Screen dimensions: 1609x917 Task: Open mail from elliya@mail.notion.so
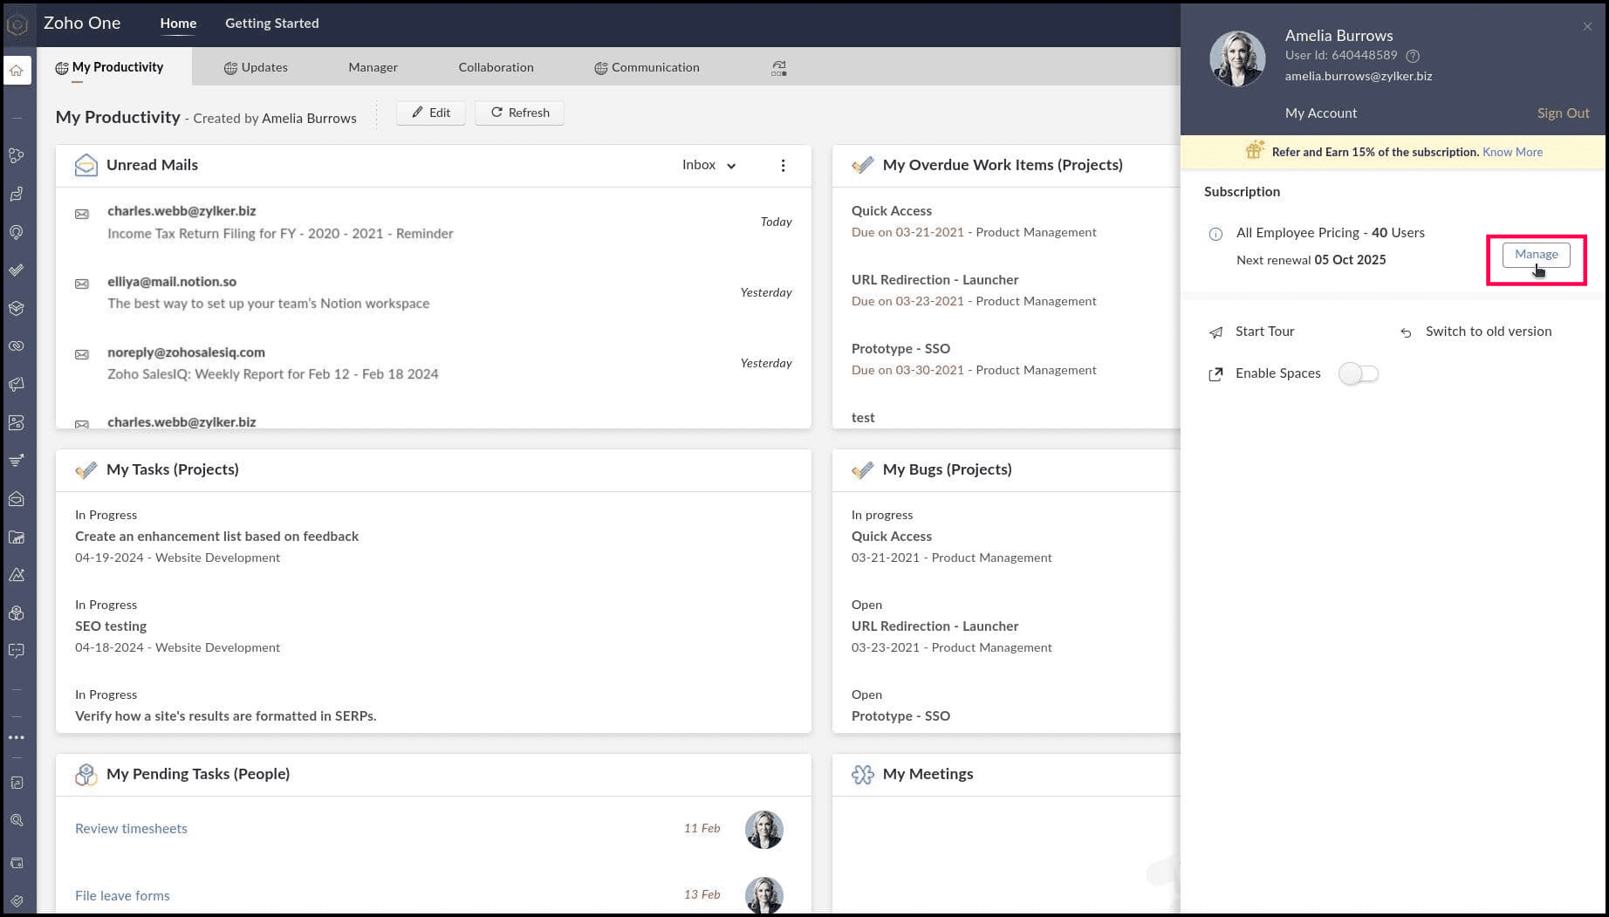434,292
